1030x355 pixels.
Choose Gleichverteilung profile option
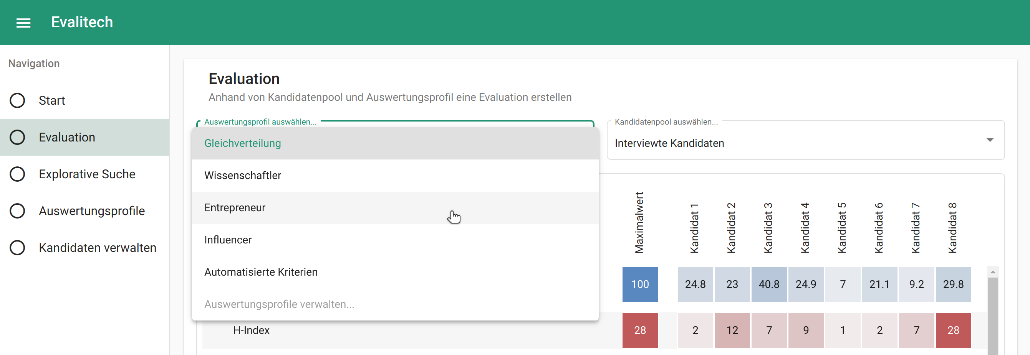[x=395, y=143]
